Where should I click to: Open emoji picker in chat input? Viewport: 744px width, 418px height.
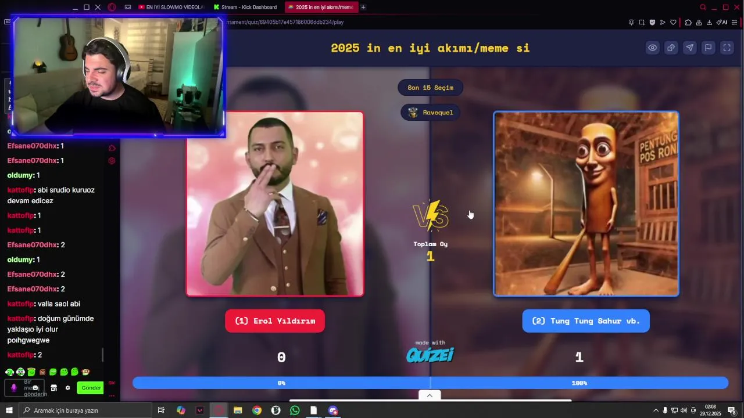(x=35, y=388)
